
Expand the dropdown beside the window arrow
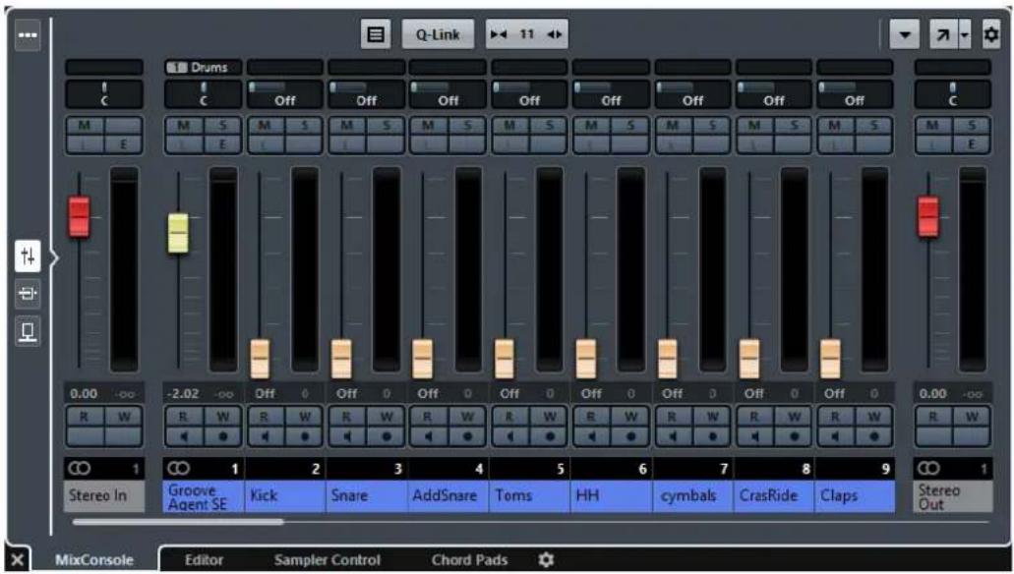click(964, 34)
